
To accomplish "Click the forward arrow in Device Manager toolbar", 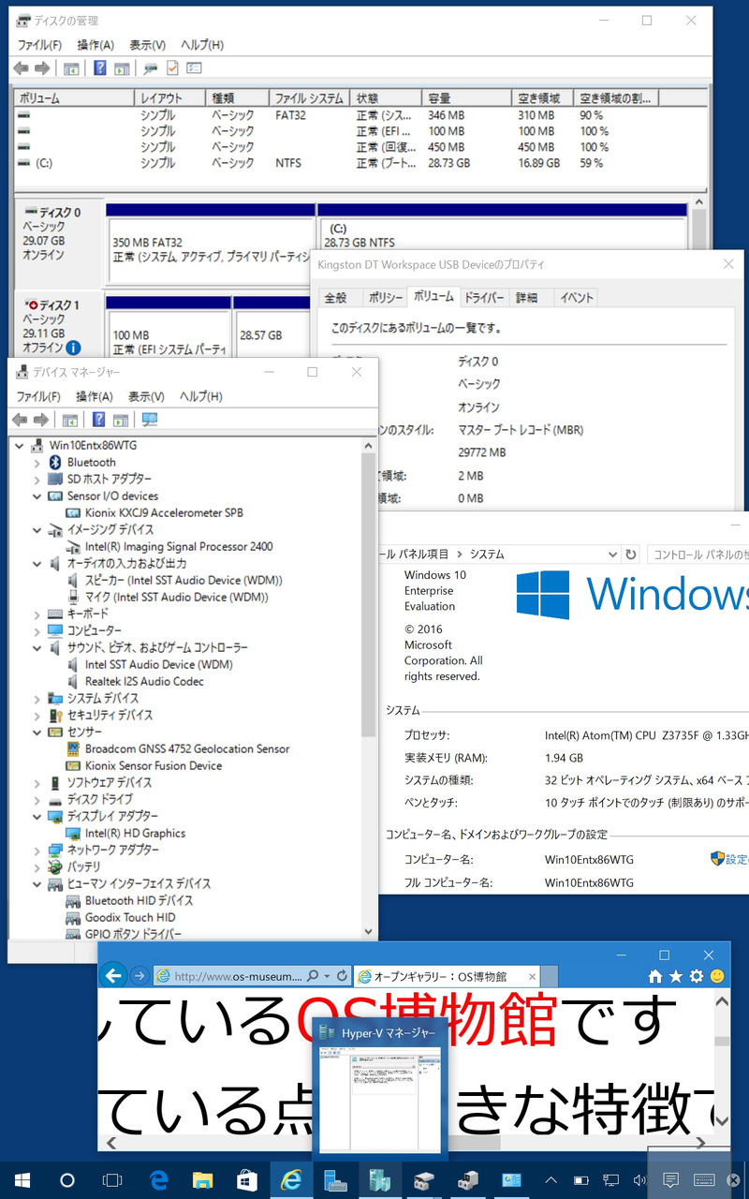I will pyautogui.click(x=41, y=420).
